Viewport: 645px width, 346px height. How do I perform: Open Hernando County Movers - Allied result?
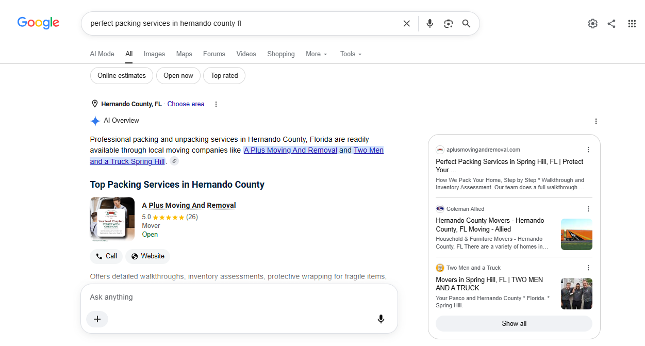click(490, 225)
